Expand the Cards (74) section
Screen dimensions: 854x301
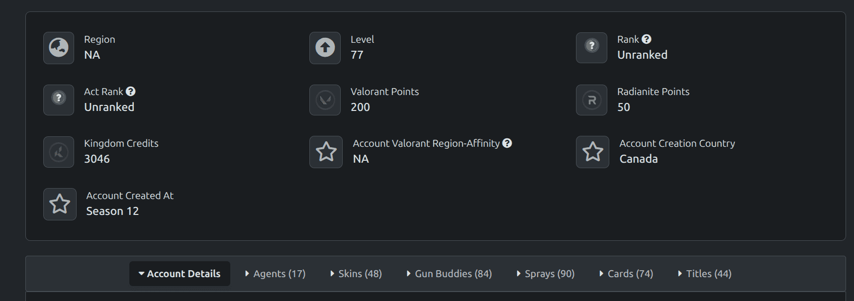tap(626, 274)
